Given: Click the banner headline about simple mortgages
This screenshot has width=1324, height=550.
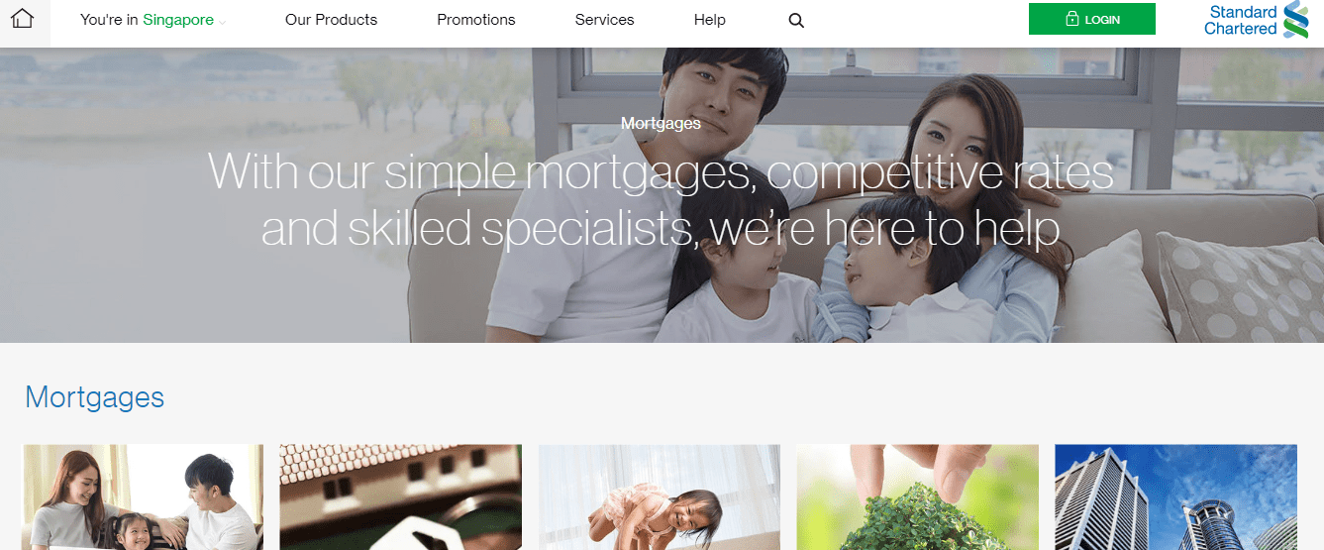Looking at the screenshot, I should pos(661,200).
